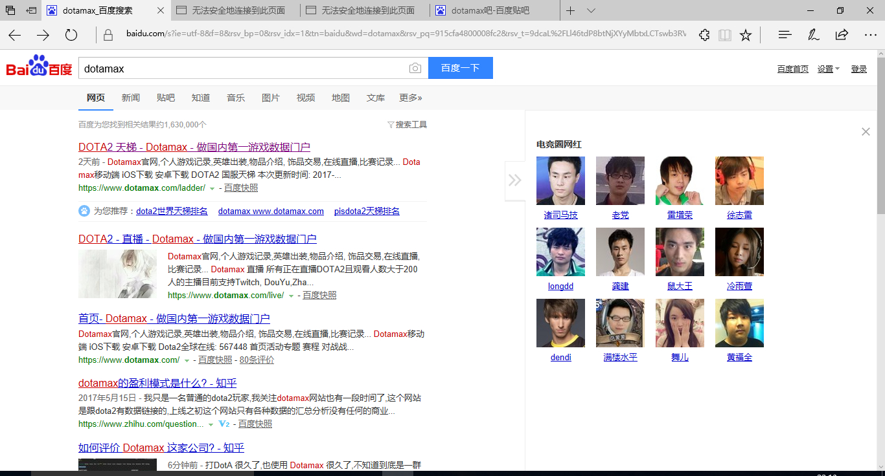Open result '首页- Dotamax'
885x476 pixels.
click(174, 319)
